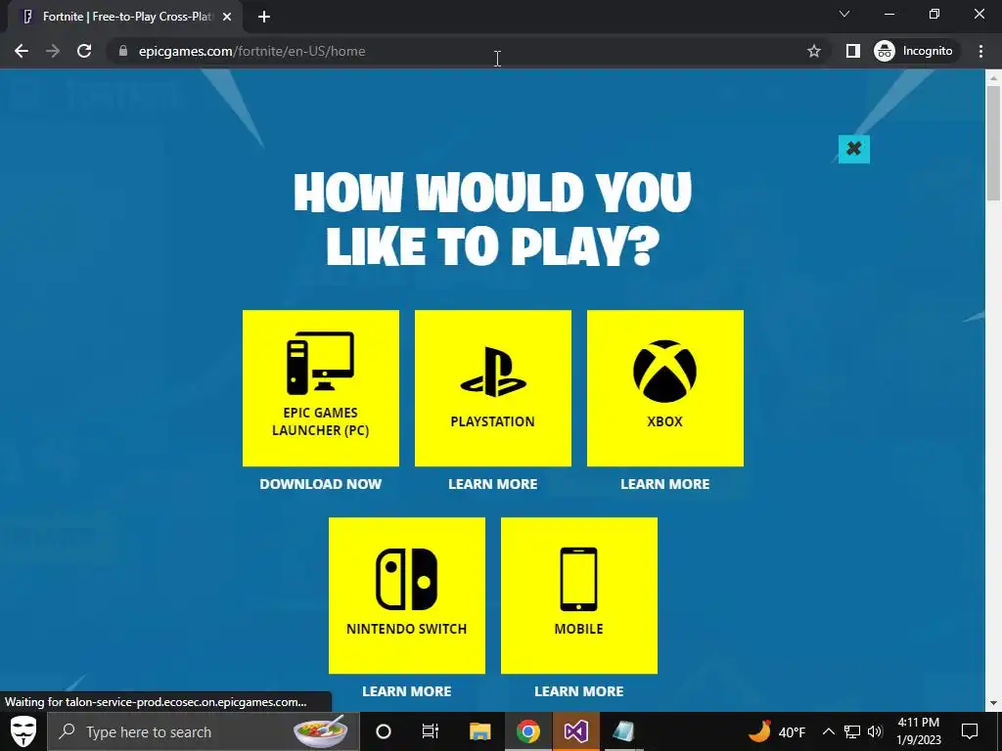
Task: Reload the Fortnite page
Action: [84, 51]
